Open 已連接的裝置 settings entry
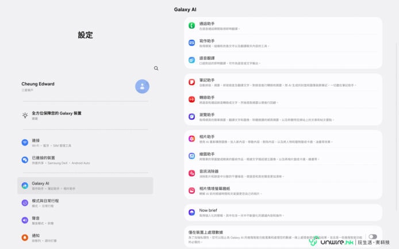The height and width of the screenshot is (249, 399). click(x=85, y=160)
